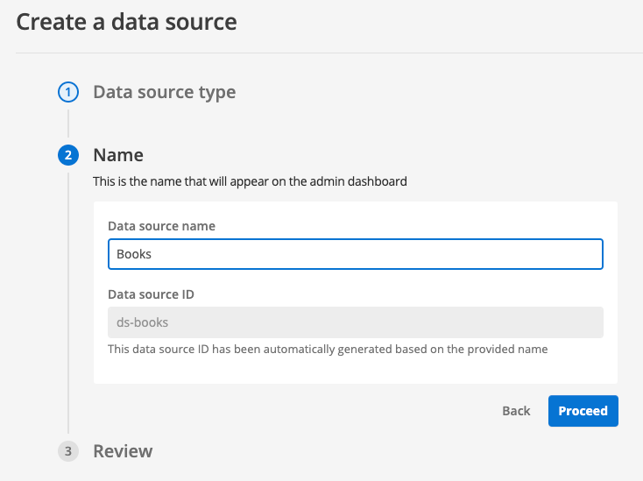The height and width of the screenshot is (481, 643).
Task: Click the disabled ds-books ID field
Action: click(x=355, y=322)
